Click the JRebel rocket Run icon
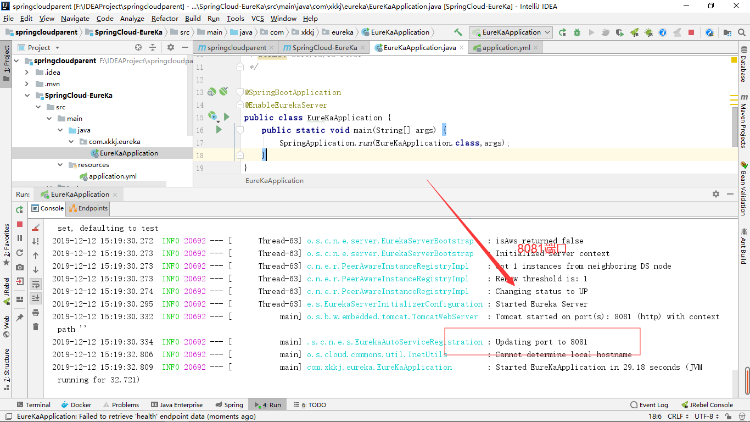Image resolution: width=750 pixels, height=422 pixels. [634, 32]
